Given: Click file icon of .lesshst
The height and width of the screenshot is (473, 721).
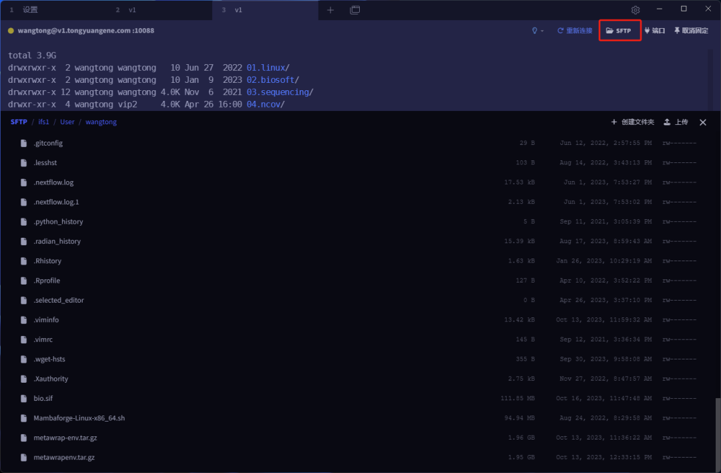Looking at the screenshot, I should coord(23,163).
